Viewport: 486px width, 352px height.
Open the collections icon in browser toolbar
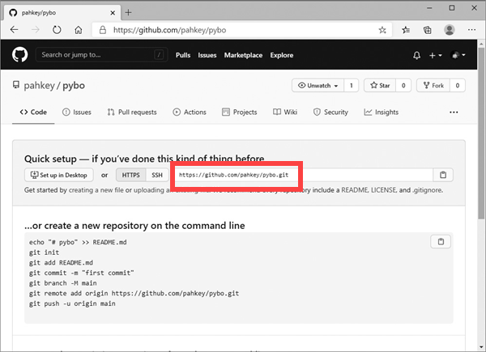428,30
